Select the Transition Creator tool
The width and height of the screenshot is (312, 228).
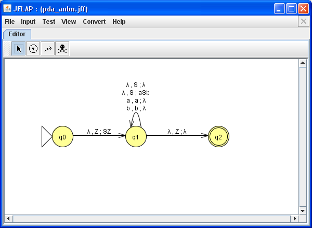pyautogui.click(x=47, y=49)
